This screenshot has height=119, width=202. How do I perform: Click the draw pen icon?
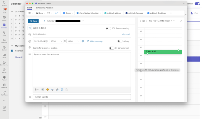tap(57, 89)
